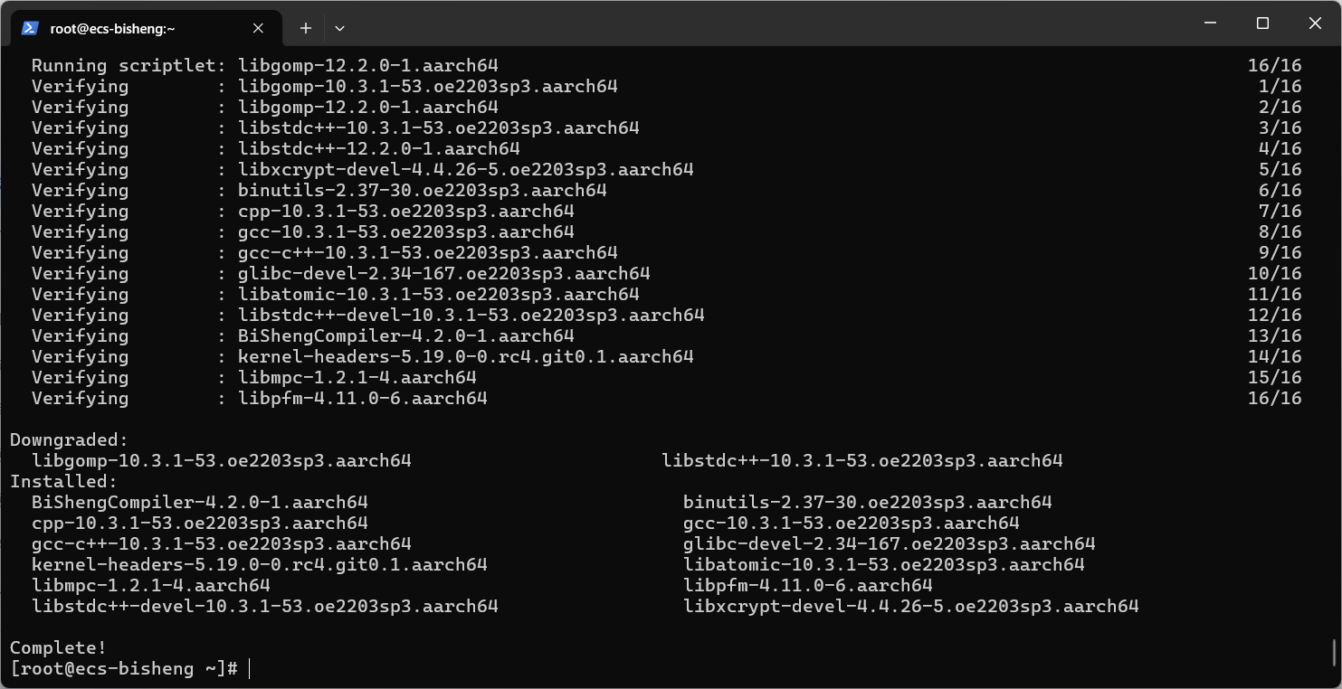Screen dimensions: 1342x689
Task: Click BiShengCompiler entry under Installed
Action: pyautogui.click(x=199, y=503)
